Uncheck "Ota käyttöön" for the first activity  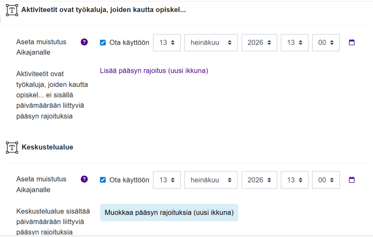(102, 42)
